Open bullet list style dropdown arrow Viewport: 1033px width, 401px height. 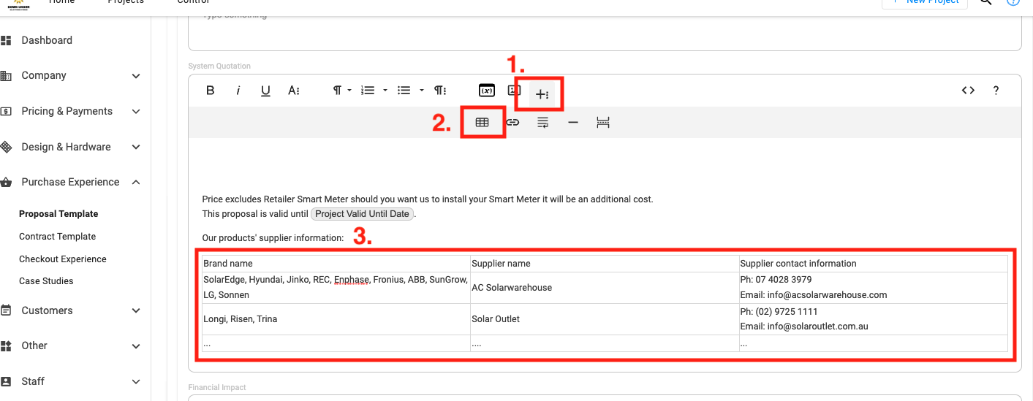click(422, 91)
